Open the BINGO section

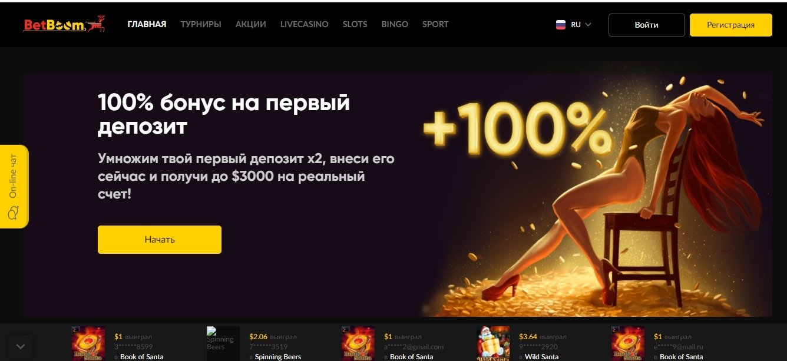coord(395,24)
